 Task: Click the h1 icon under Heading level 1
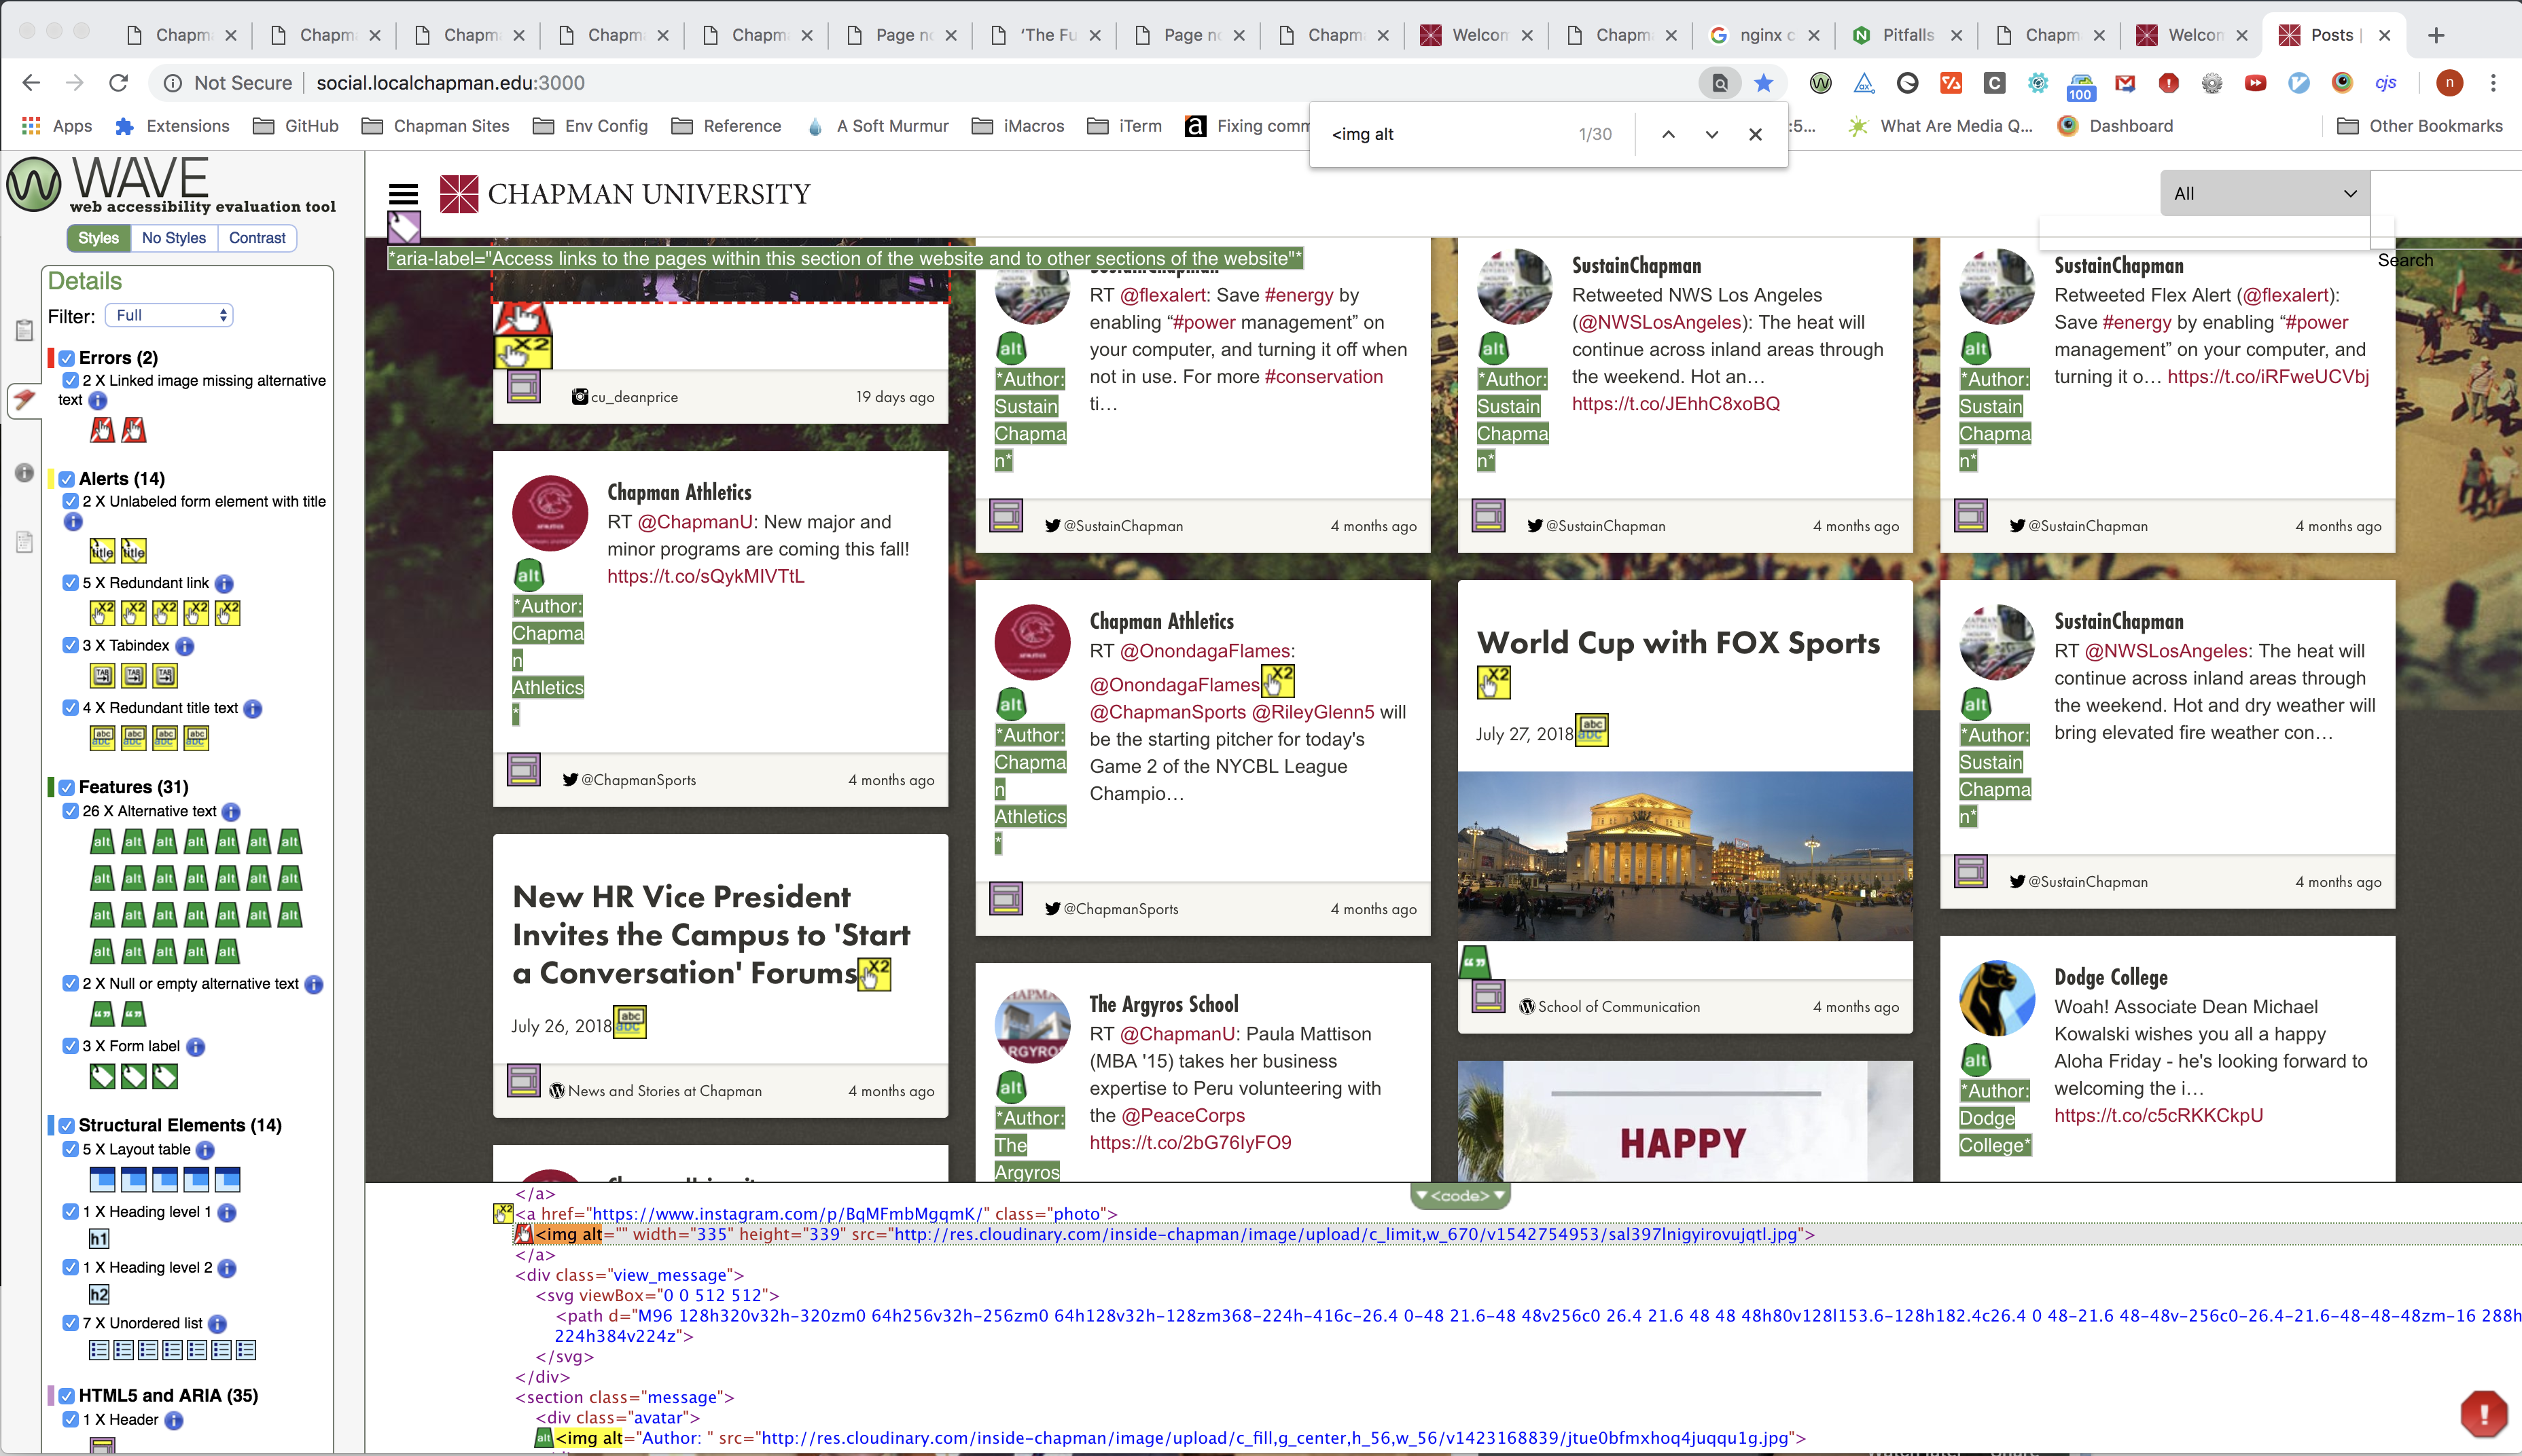tap(99, 1239)
